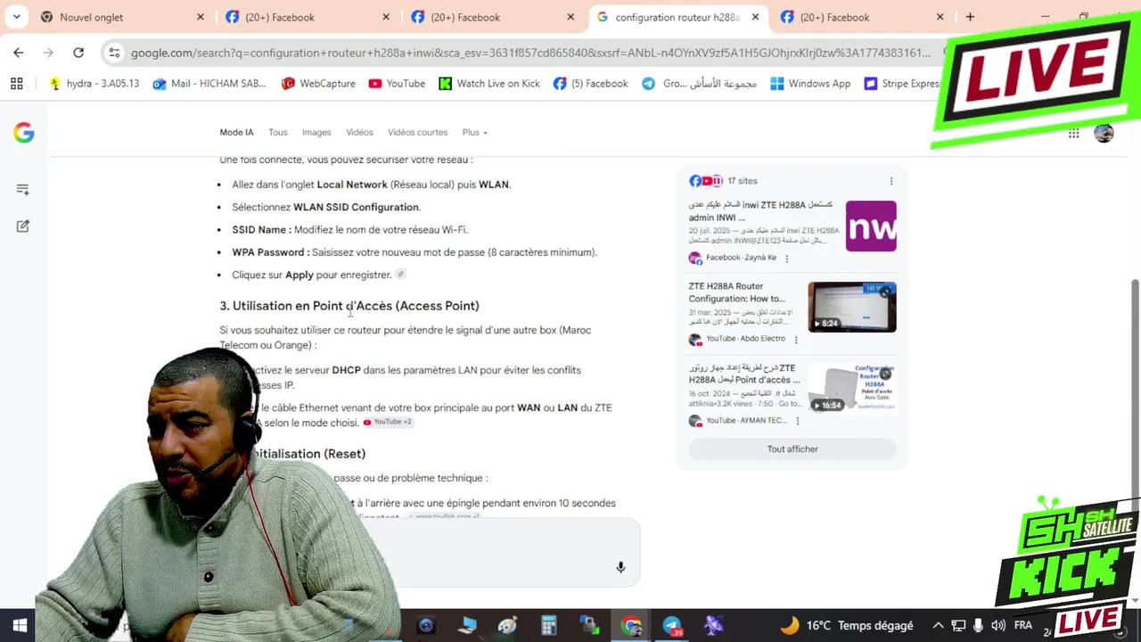Open the AI mode history panel icon

[x=23, y=189]
